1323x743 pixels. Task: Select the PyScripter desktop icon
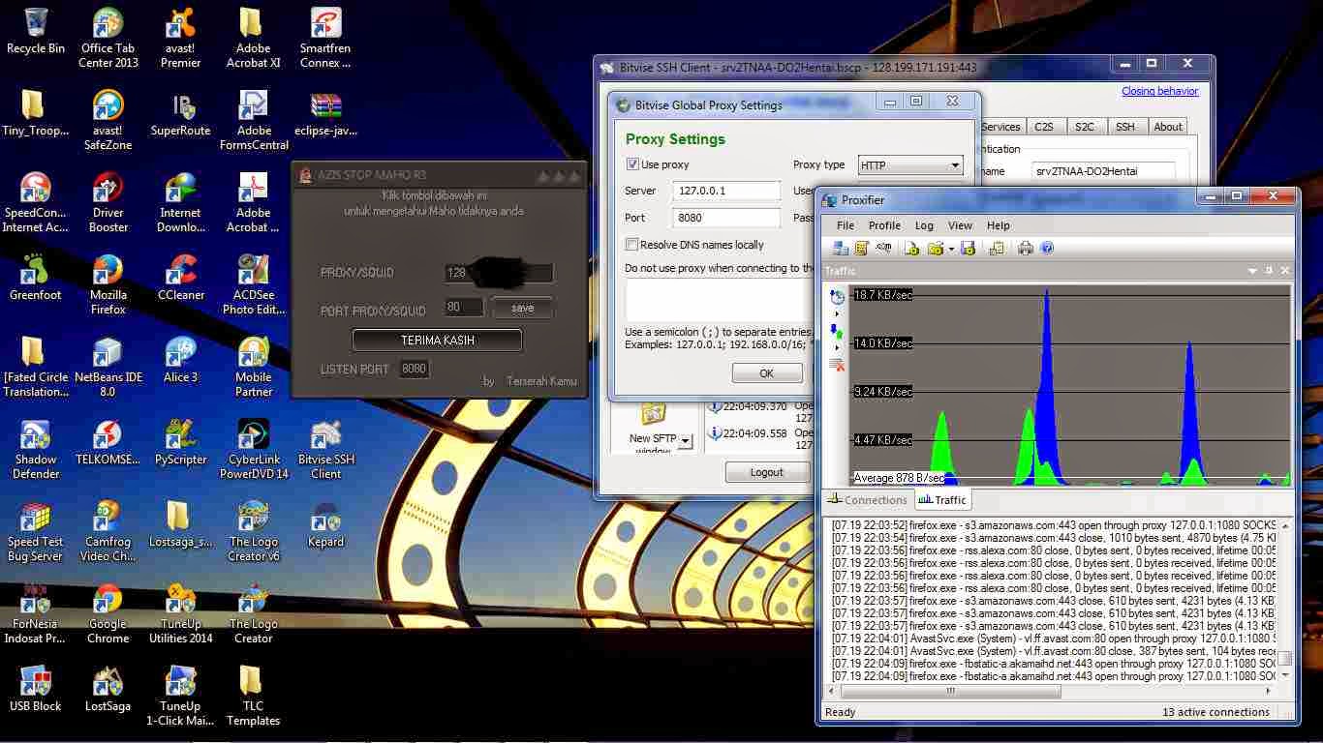pyautogui.click(x=181, y=442)
